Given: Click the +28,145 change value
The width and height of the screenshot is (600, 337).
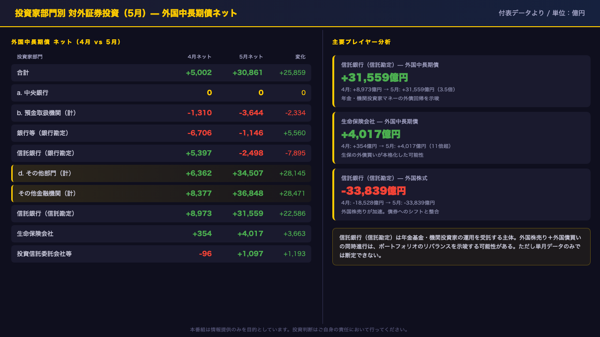Looking at the screenshot, I should (292, 174).
